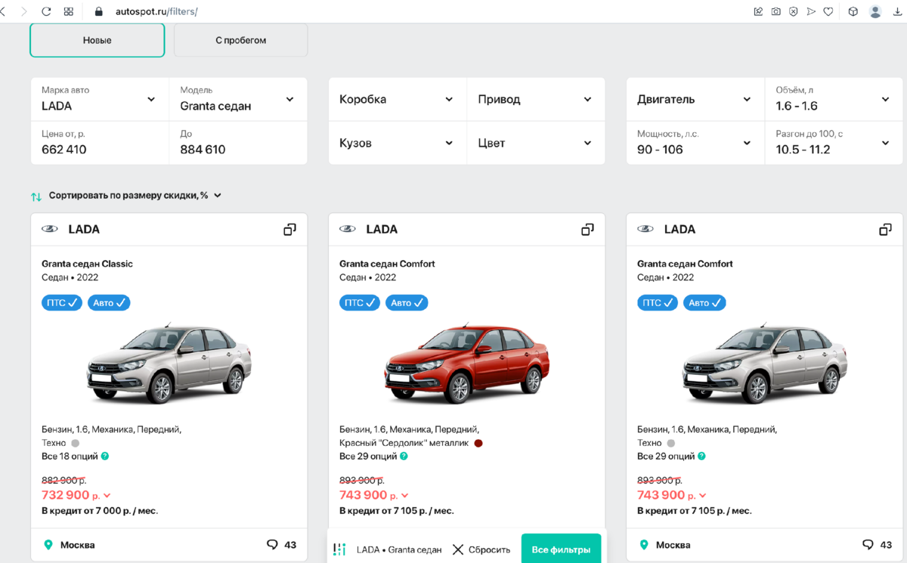Viewport: 907px width, 563px height.
Task: Click grey Техно color dot on Classic card
Action: (75, 443)
